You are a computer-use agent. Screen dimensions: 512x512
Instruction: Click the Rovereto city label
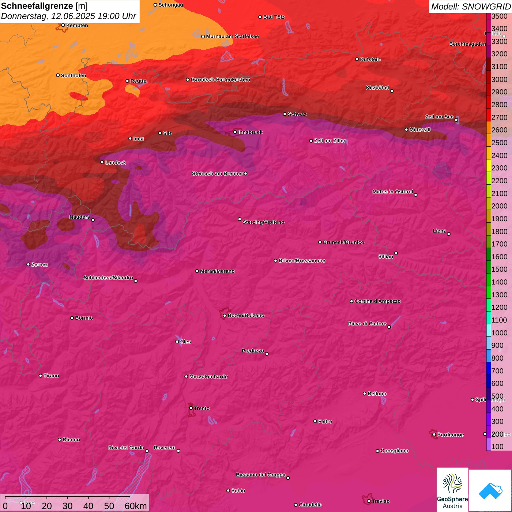tap(165, 448)
